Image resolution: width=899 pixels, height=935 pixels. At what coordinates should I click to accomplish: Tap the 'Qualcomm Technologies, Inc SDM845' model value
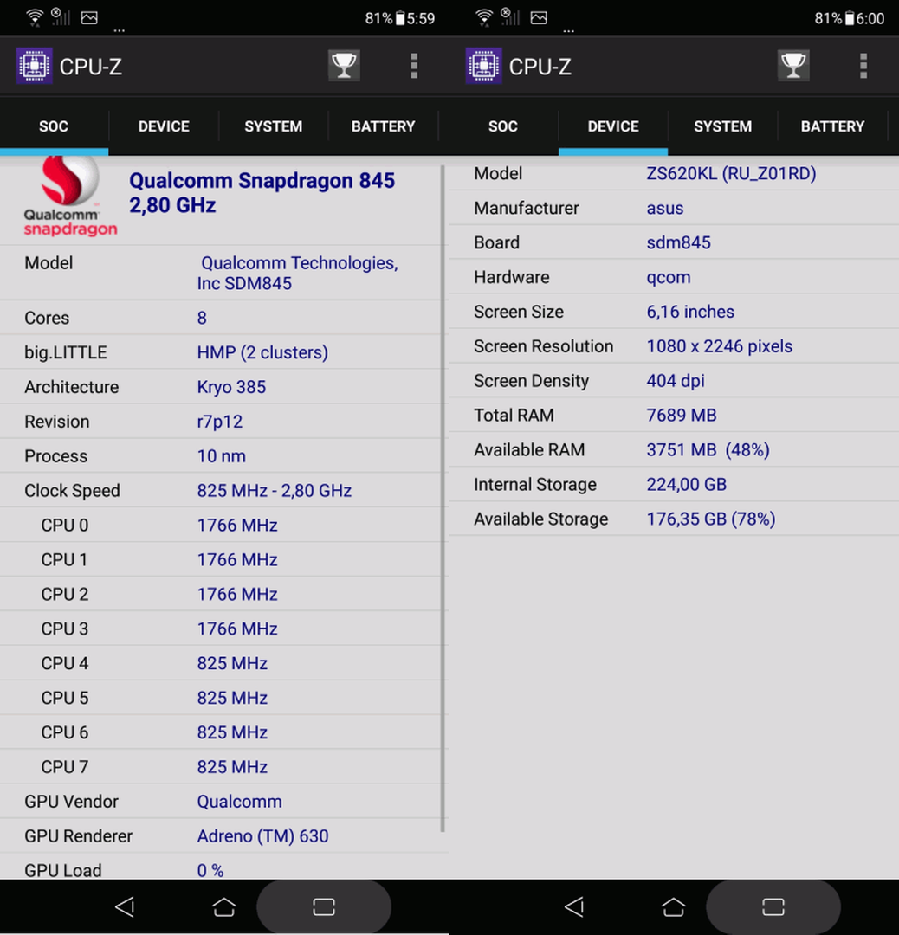[x=298, y=273]
